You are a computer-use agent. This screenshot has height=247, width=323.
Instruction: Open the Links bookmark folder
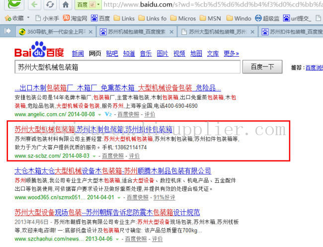pos(124,18)
